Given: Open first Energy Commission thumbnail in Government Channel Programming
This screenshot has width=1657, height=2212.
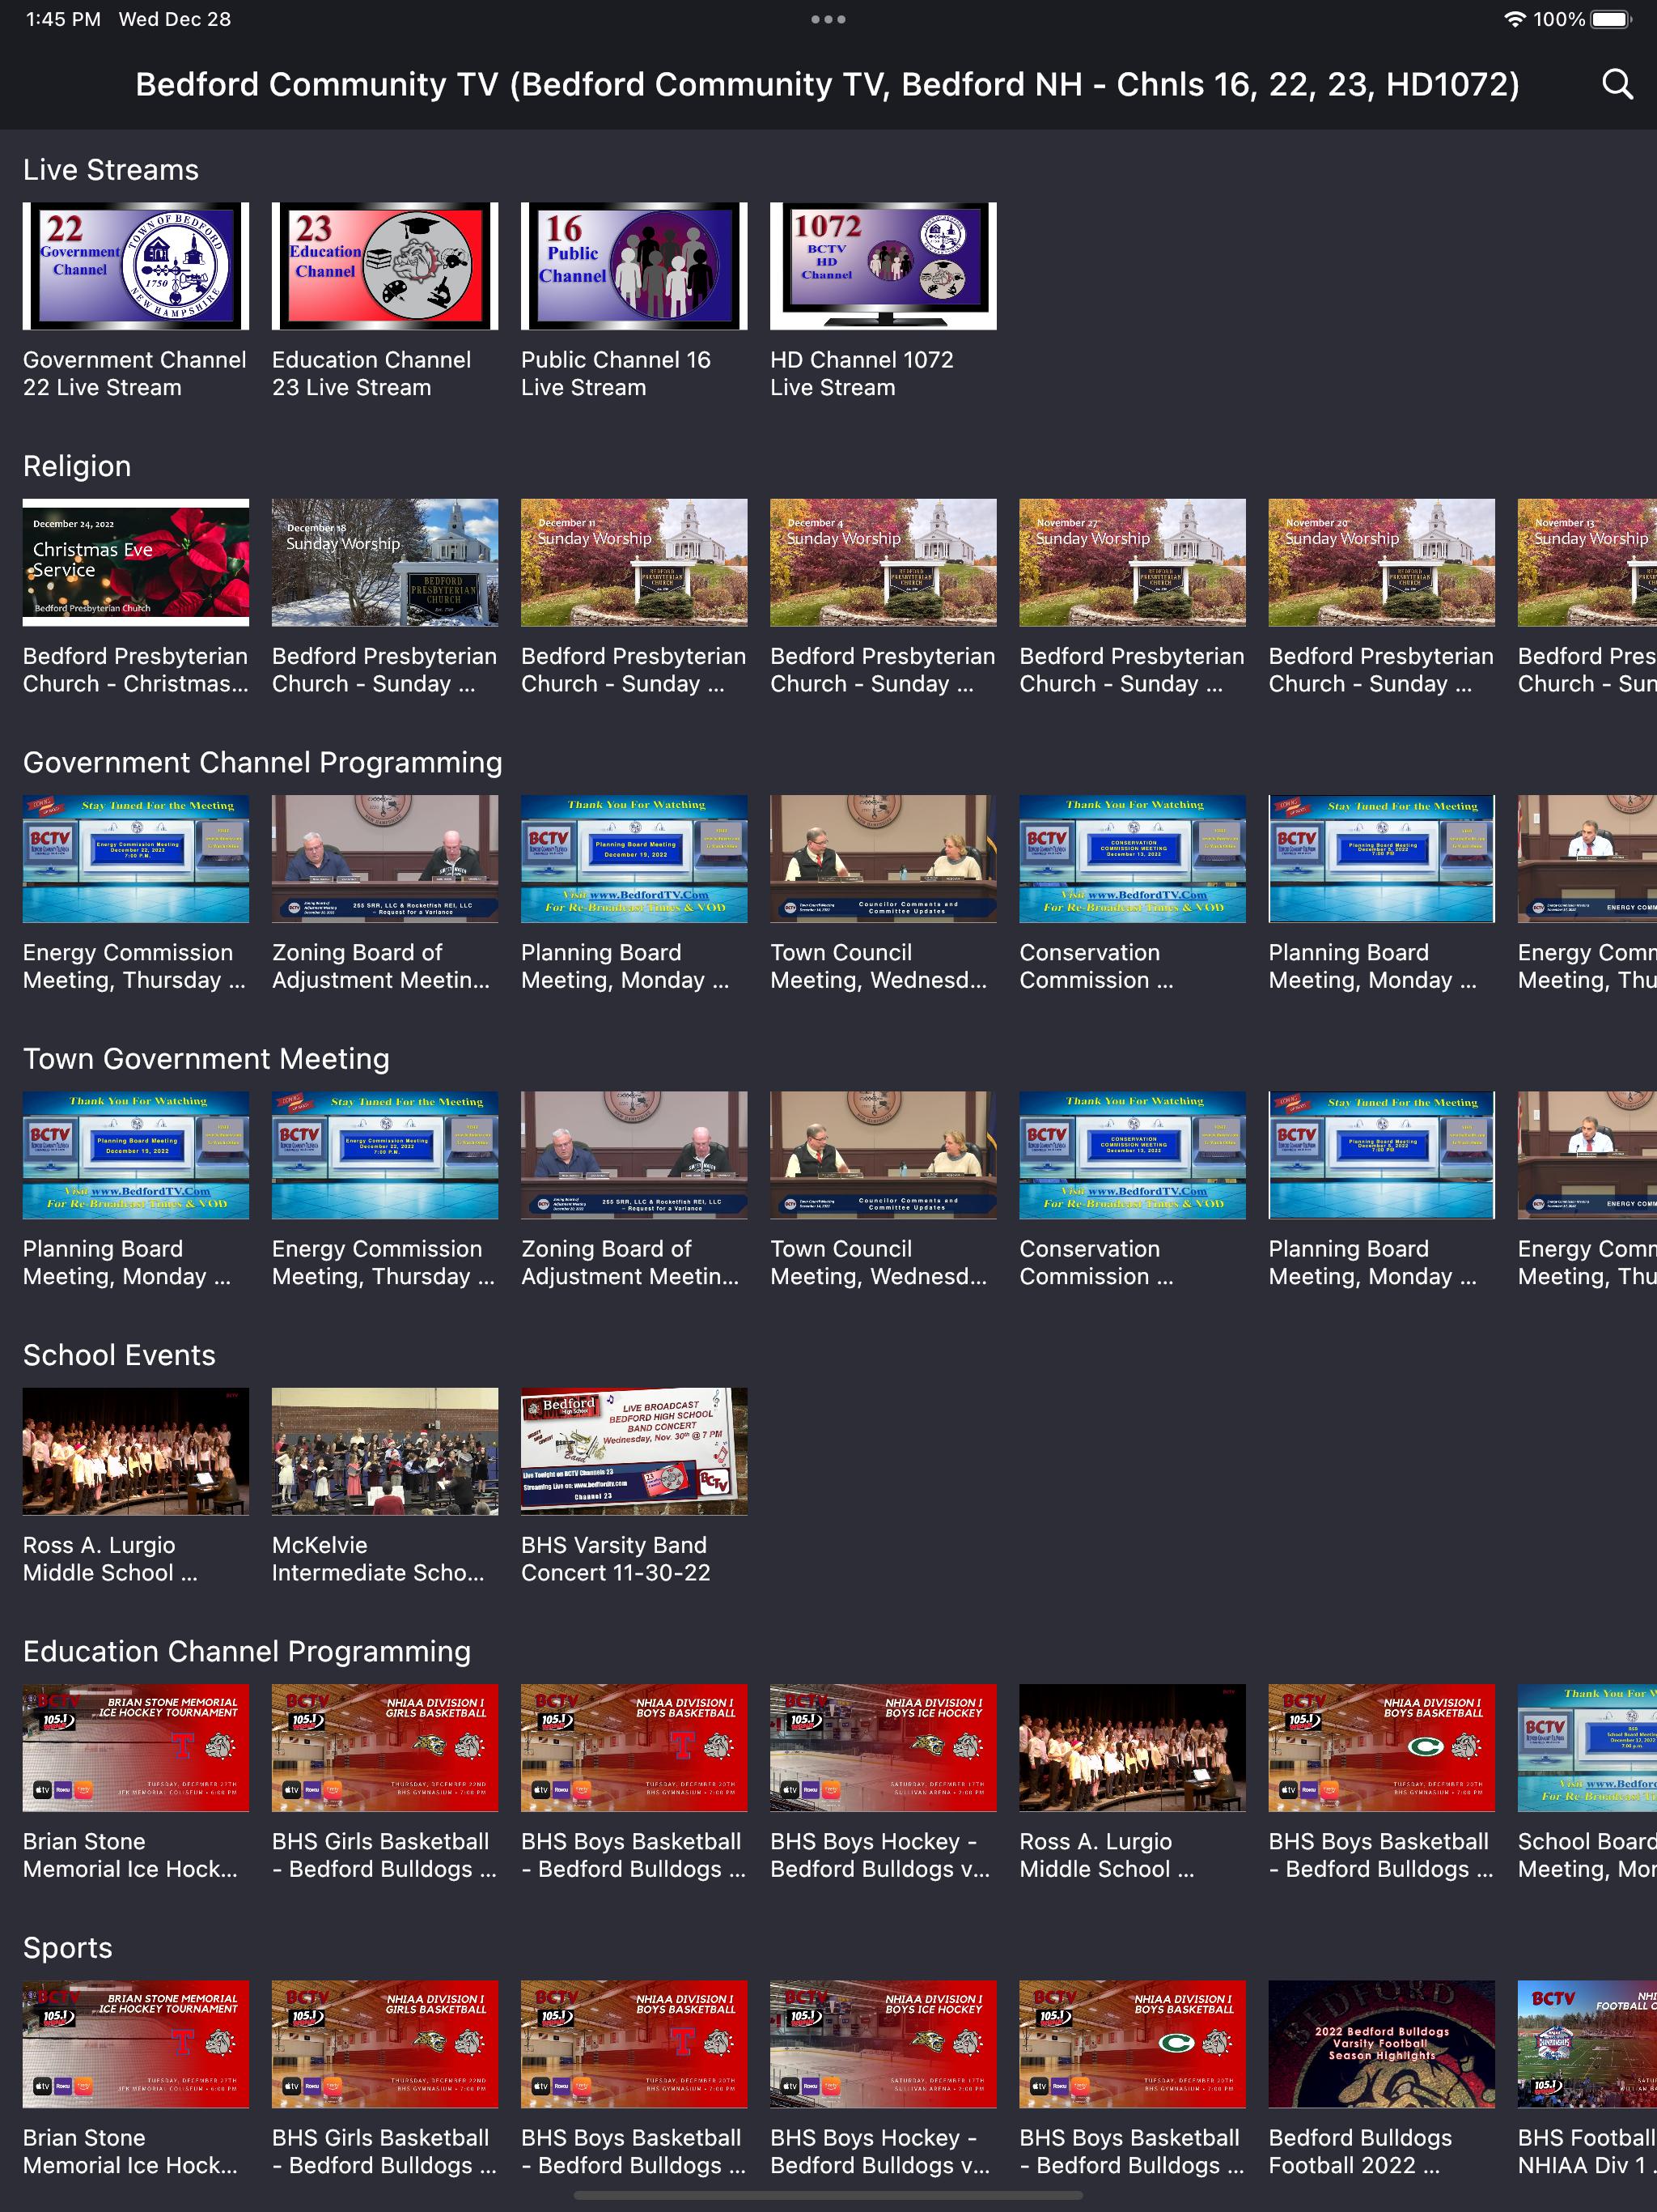Looking at the screenshot, I should coord(136,859).
